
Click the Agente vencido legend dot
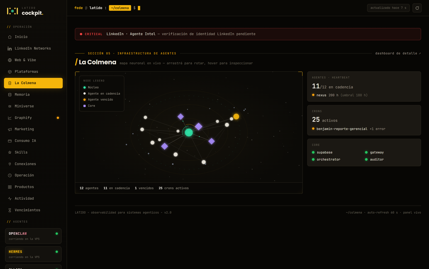(x=84, y=100)
